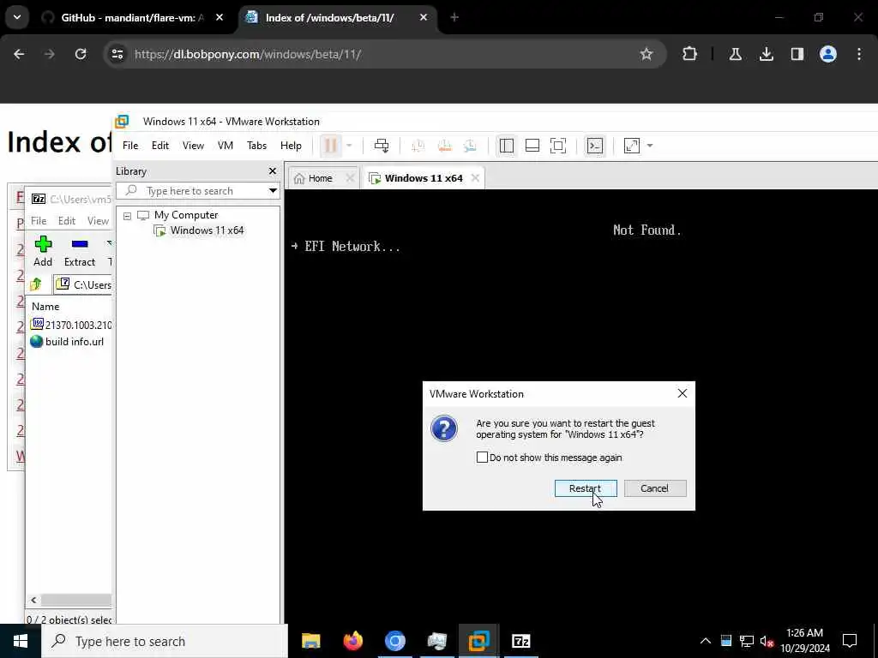Screen dimensions: 878x658
Task: Select the 21370.1003.210 ISO file in 7-Zip
Action: tap(71, 325)
